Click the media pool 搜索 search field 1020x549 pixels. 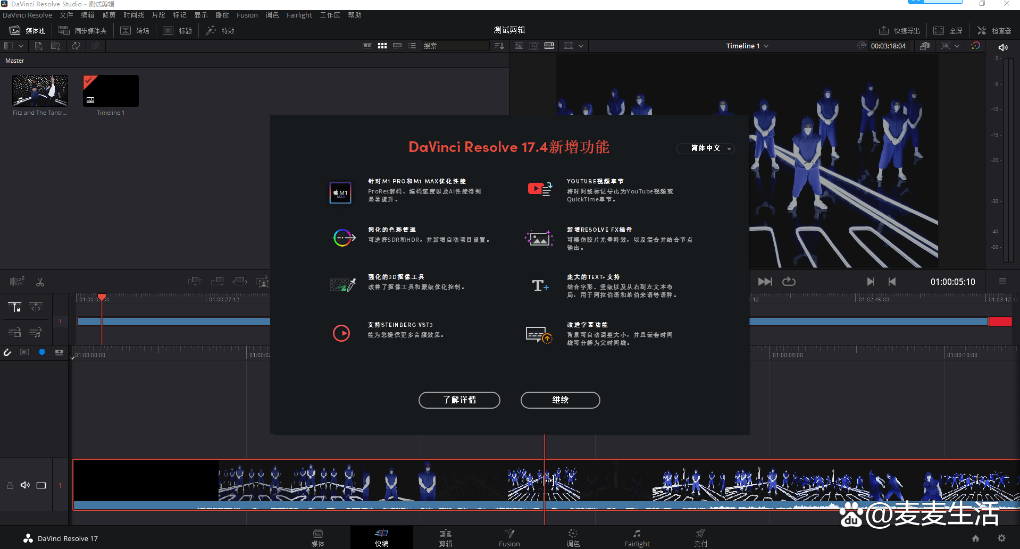(x=456, y=46)
